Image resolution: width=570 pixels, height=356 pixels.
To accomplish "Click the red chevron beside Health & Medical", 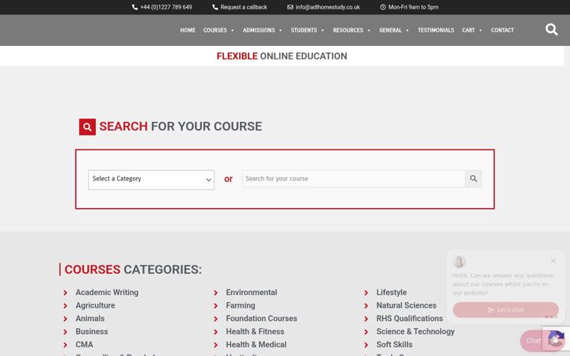I will [216, 345].
